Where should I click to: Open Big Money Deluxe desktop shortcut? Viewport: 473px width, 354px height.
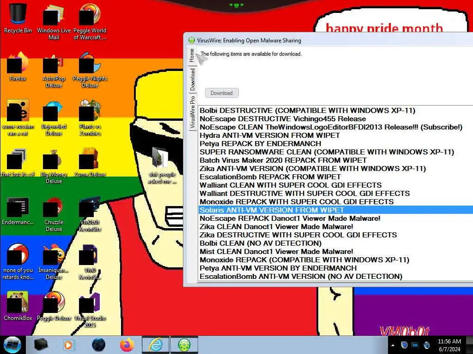point(54,165)
